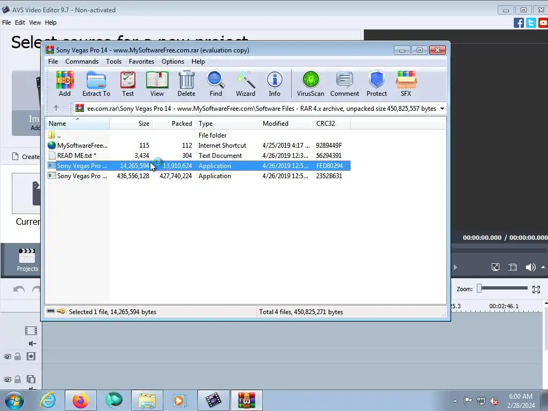
Task: Sort the file list by Name column
Action: pos(77,124)
